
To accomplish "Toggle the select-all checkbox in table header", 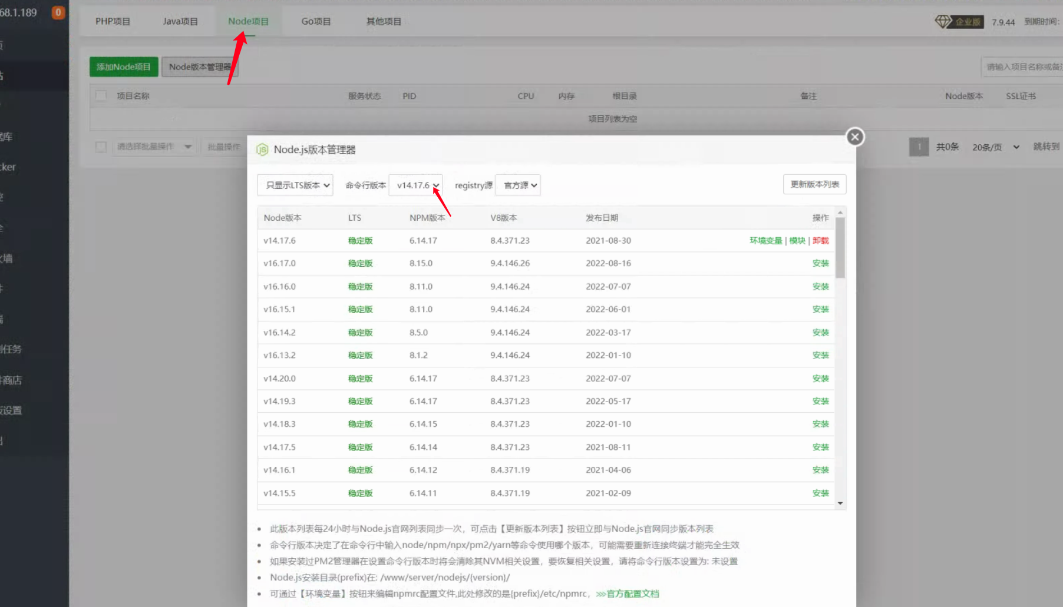I will [x=101, y=95].
